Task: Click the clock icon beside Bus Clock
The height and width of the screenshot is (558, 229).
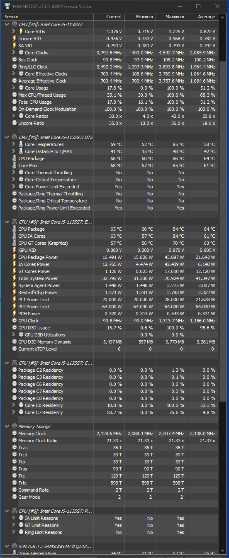Action: [x=15, y=60]
